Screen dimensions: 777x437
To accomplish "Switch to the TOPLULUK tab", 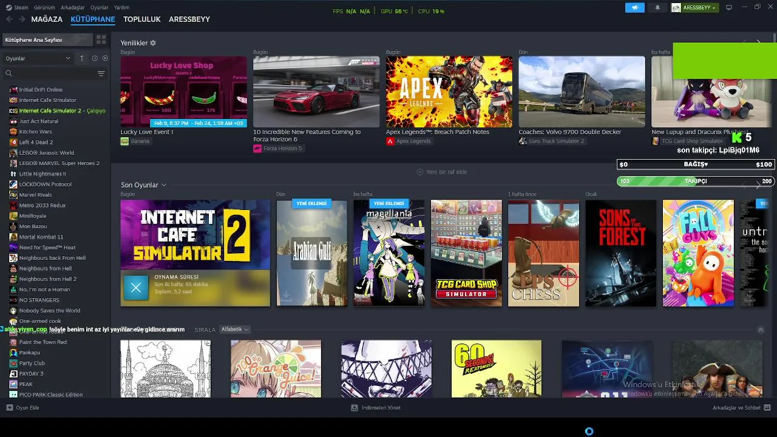I will tap(142, 19).
